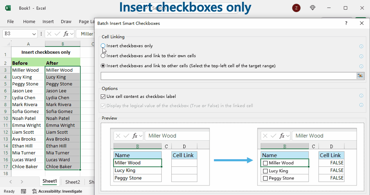Image resolution: width=370 pixels, height=195 pixels.
Task: Select row 18 header
Action: 6,174
